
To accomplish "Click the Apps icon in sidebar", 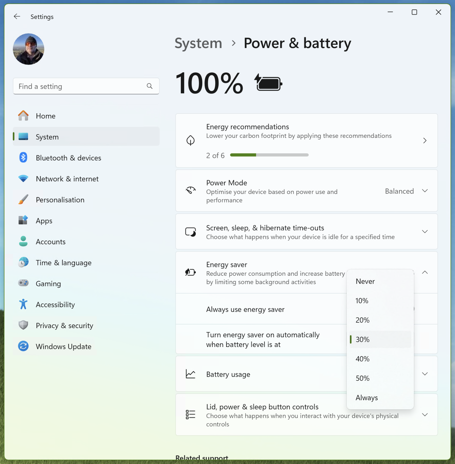I will point(23,220).
